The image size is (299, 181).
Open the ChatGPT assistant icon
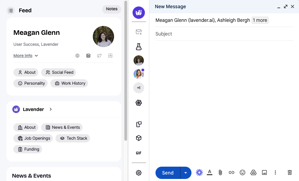(x=139, y=103)
